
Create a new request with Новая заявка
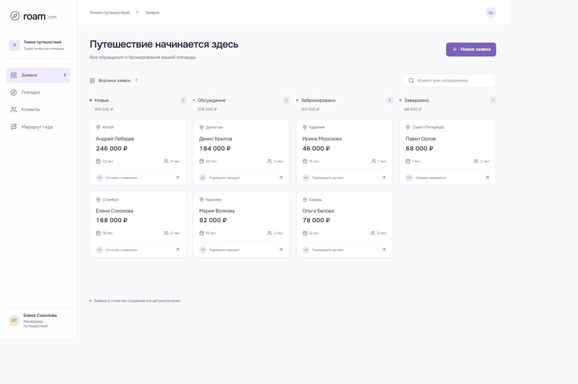click(471, 49)
